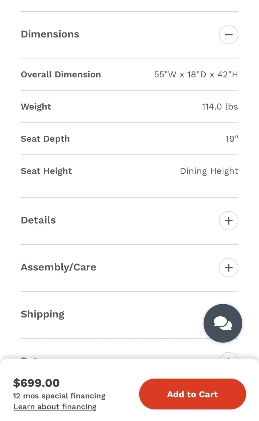Select the 12 mos special financing text
This screenshot has width=259, height=421.
[59, 396]
